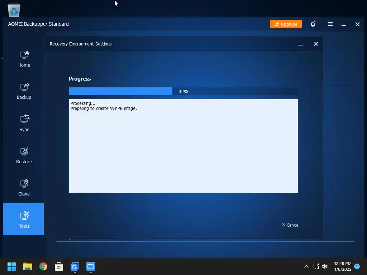This screenshot has height=275, width=367.
Task: Open the Backup section in sidebar
Action: click(24, 91)
